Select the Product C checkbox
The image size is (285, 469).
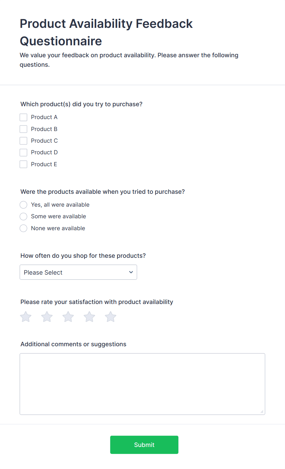click(24, 141)
